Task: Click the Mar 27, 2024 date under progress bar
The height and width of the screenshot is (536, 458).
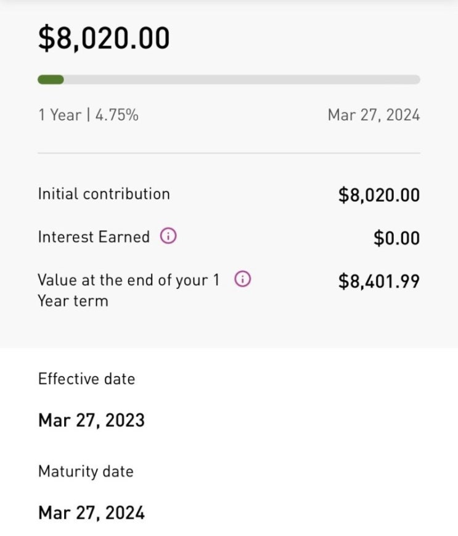Action: [x=374, y=115]
